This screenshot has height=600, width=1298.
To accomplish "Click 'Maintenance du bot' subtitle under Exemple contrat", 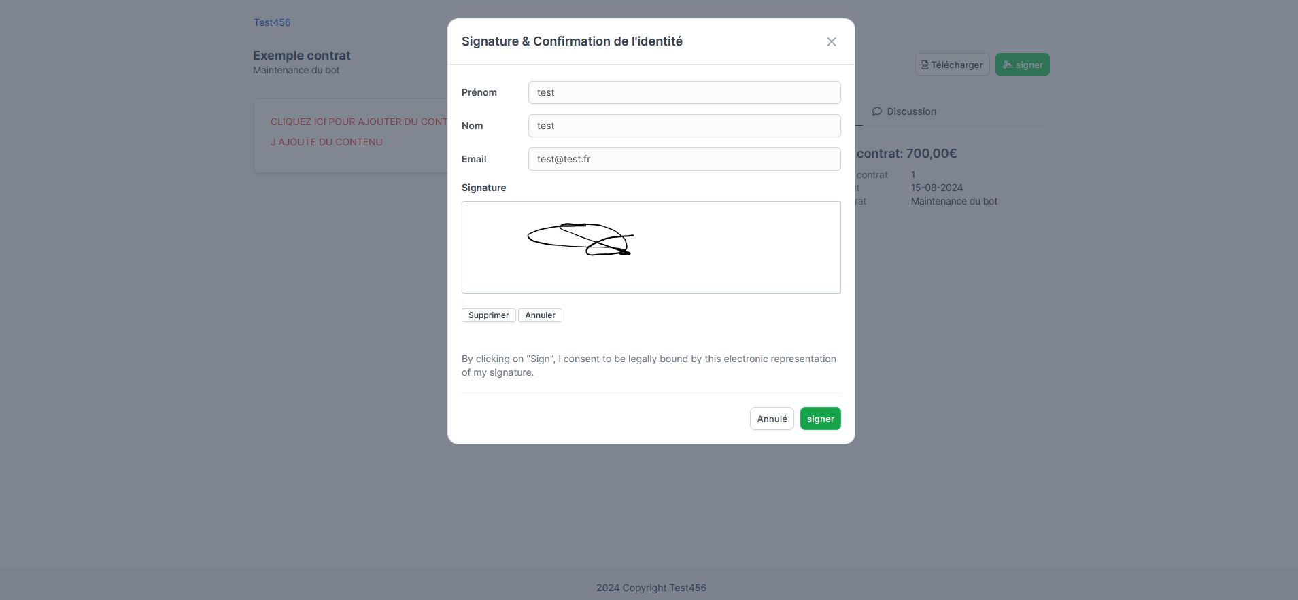I will tap(296, 70).
